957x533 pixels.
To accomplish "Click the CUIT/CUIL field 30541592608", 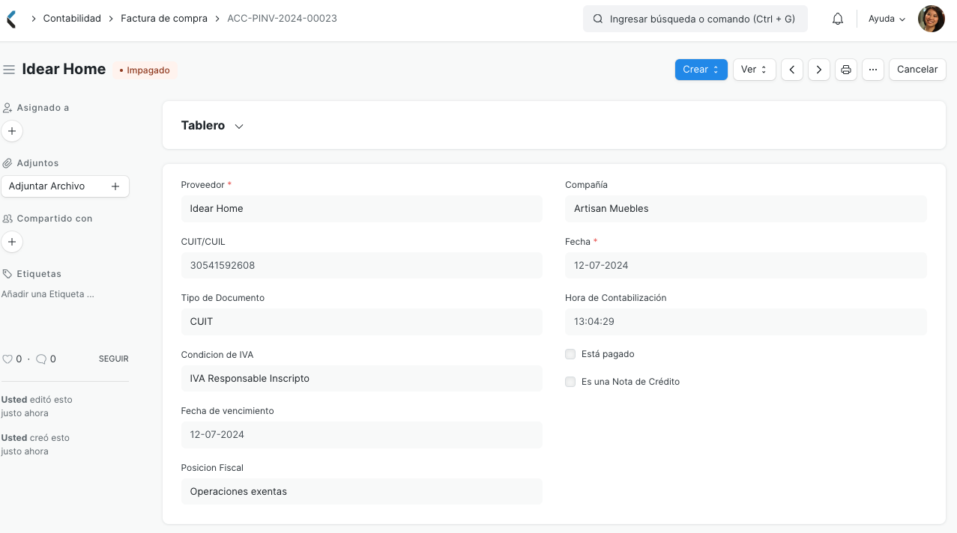I will click(x=361, y=265).
